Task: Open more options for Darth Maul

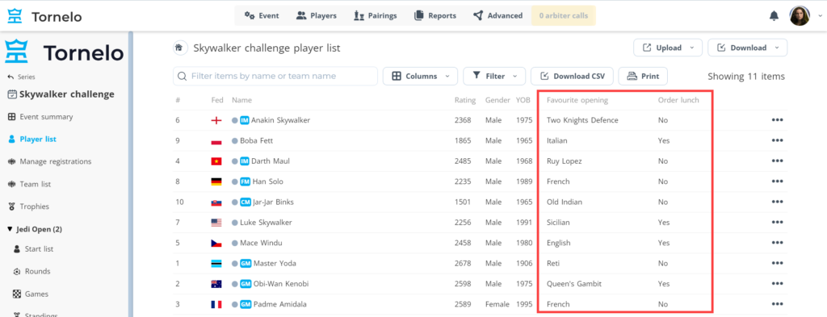Action: (x=777, y=161)
